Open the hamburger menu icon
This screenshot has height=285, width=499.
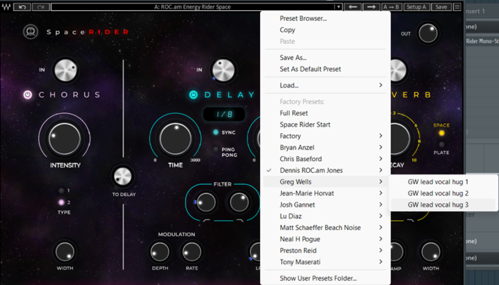[457, 6]
